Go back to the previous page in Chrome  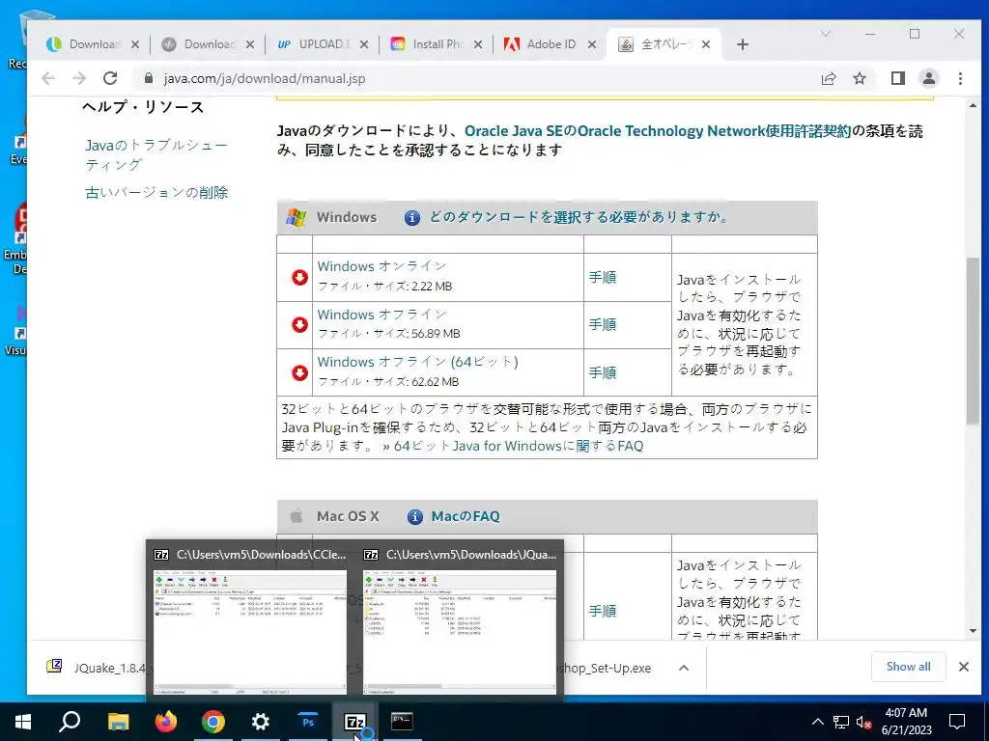click(x=48, y=78)
